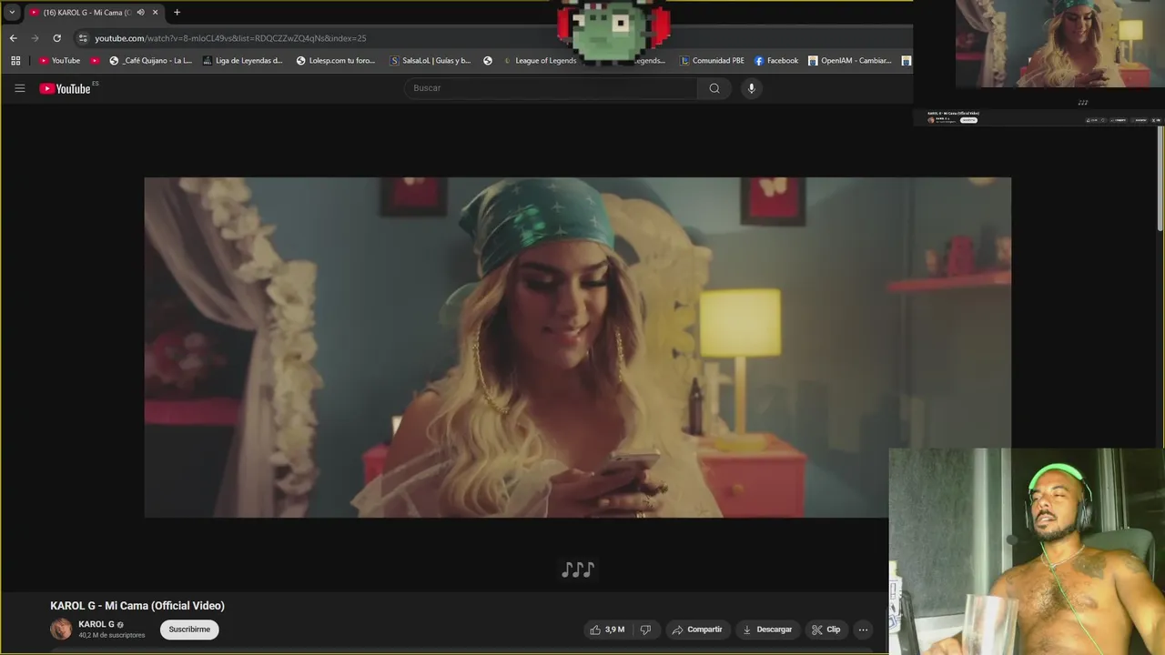Open the YouTube guide hamburger menu

(x=19, y=88)
